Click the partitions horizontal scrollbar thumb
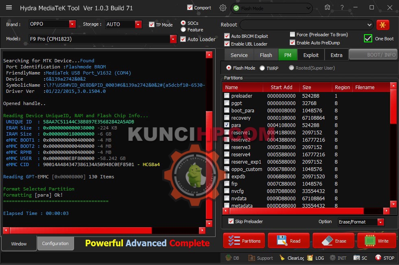Image resolution: width=399 pixels, height=265 pixels. click(297, 211)
